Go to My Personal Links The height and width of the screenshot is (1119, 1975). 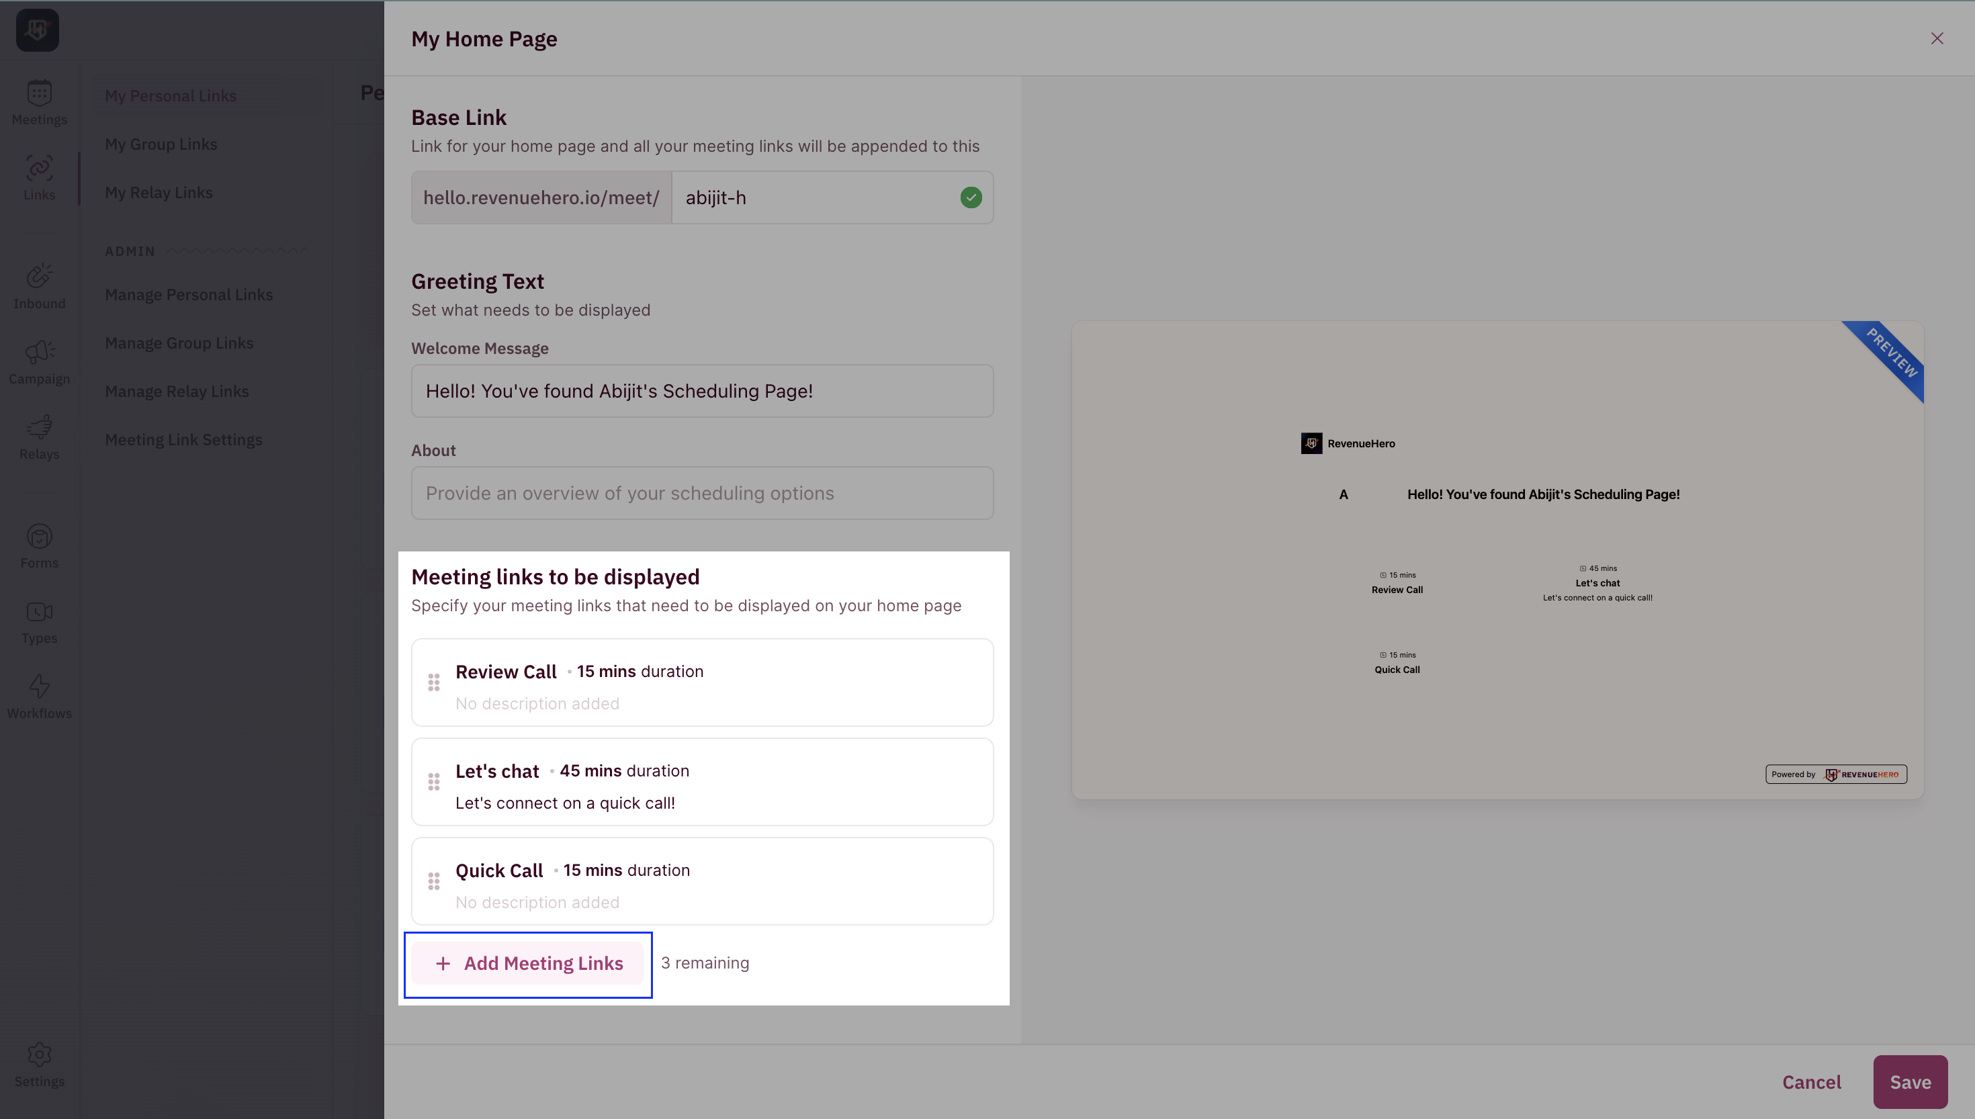point(171,96)
